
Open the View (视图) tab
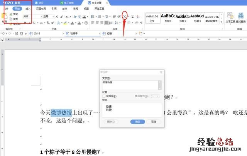tap(86, 8)
